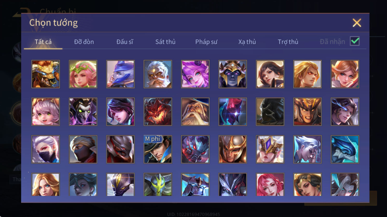This screenshot has height=217, width=387.
Task: Pick the hero with the M phí tag
Action: point(158,149)
